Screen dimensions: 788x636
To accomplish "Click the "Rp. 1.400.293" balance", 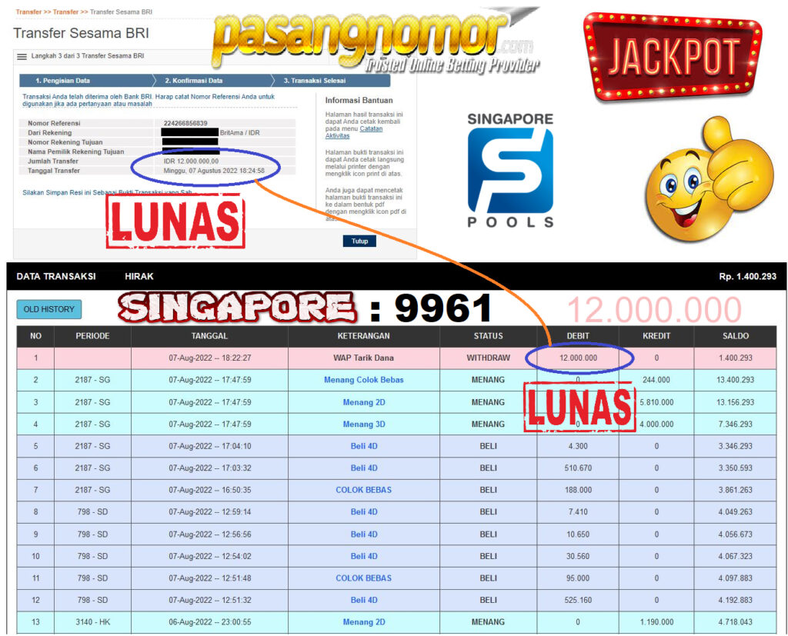I will click(x=747, y=276).
